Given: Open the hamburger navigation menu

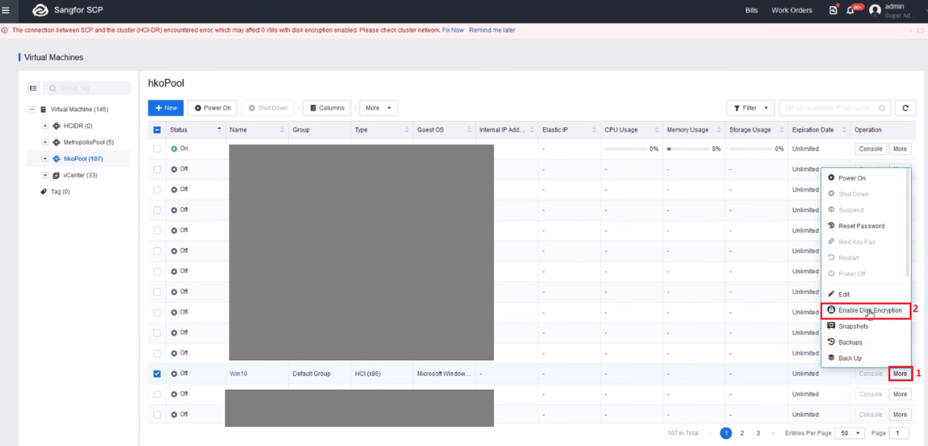Looking at the screenshot, I should (x=6, y=10).
